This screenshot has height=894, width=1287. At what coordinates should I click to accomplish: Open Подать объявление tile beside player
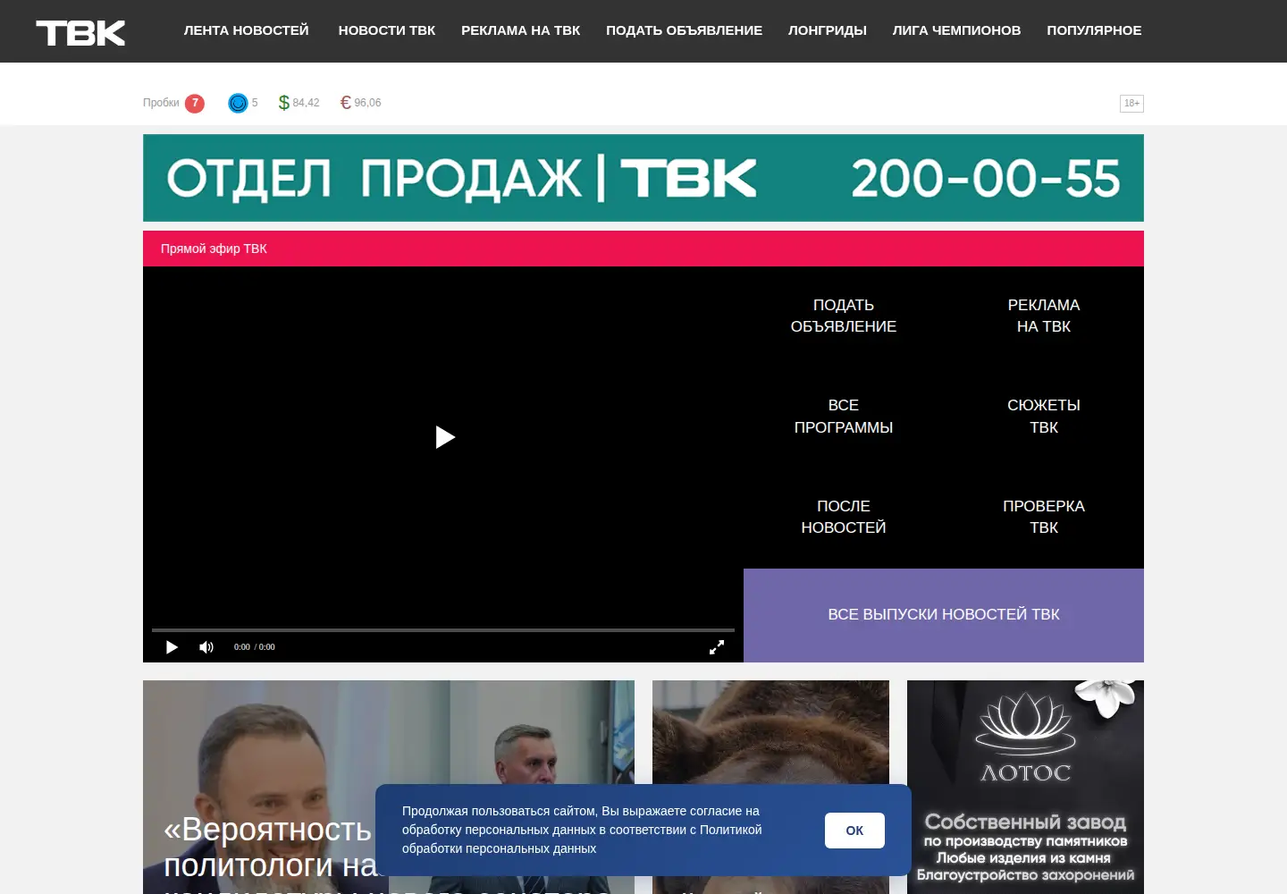(844, 316)
